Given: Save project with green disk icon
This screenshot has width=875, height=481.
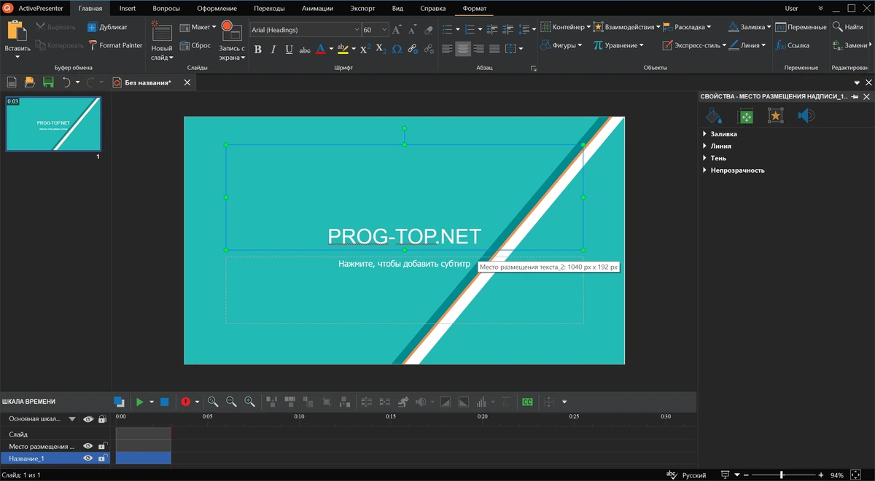Looking at the screenshot, I should 48,82.
